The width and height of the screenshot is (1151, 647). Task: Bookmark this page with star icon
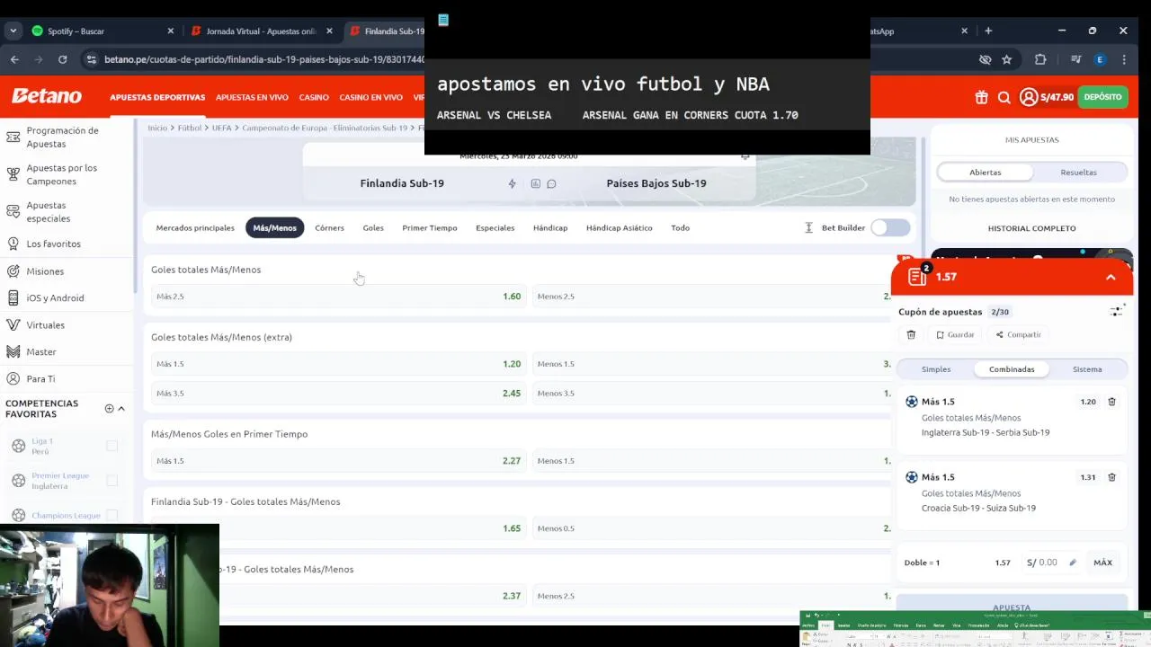click(x=1006, y=59)
